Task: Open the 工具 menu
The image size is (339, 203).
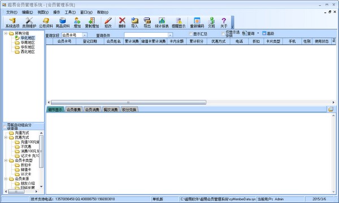Action: click(x=70, y=12)
